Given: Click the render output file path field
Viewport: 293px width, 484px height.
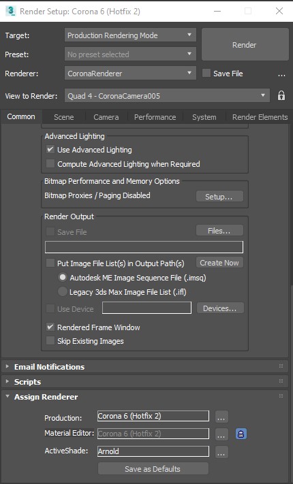Looking at the screenshot, I should tap(144, 247).
